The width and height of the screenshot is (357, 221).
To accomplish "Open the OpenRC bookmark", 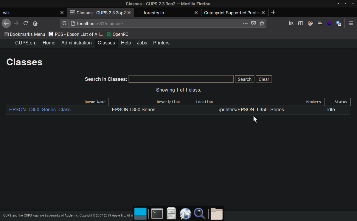I will (x=117, y=34).
